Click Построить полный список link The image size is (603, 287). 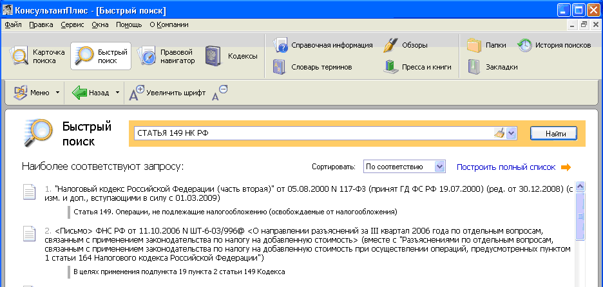click(x=506, y=167)
